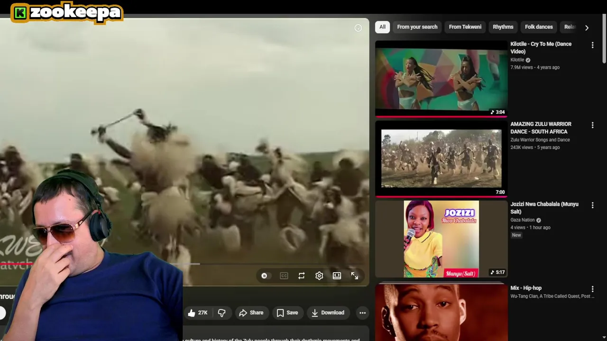Click the Gaza Nation verified badge
This screenshot has width=607, height=341.
(x=538, y=220)
